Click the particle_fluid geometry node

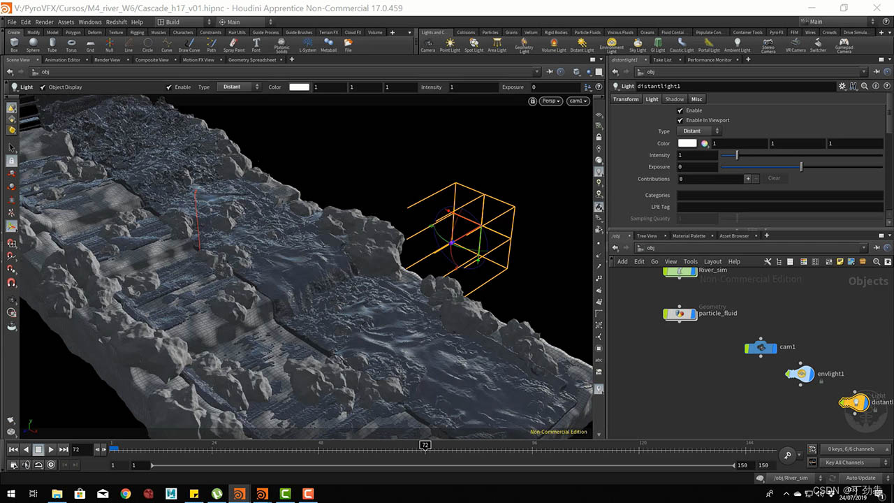coord(680,314)
